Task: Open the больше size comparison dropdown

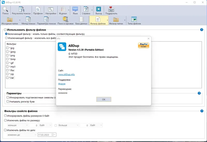Action: point(68,125)
